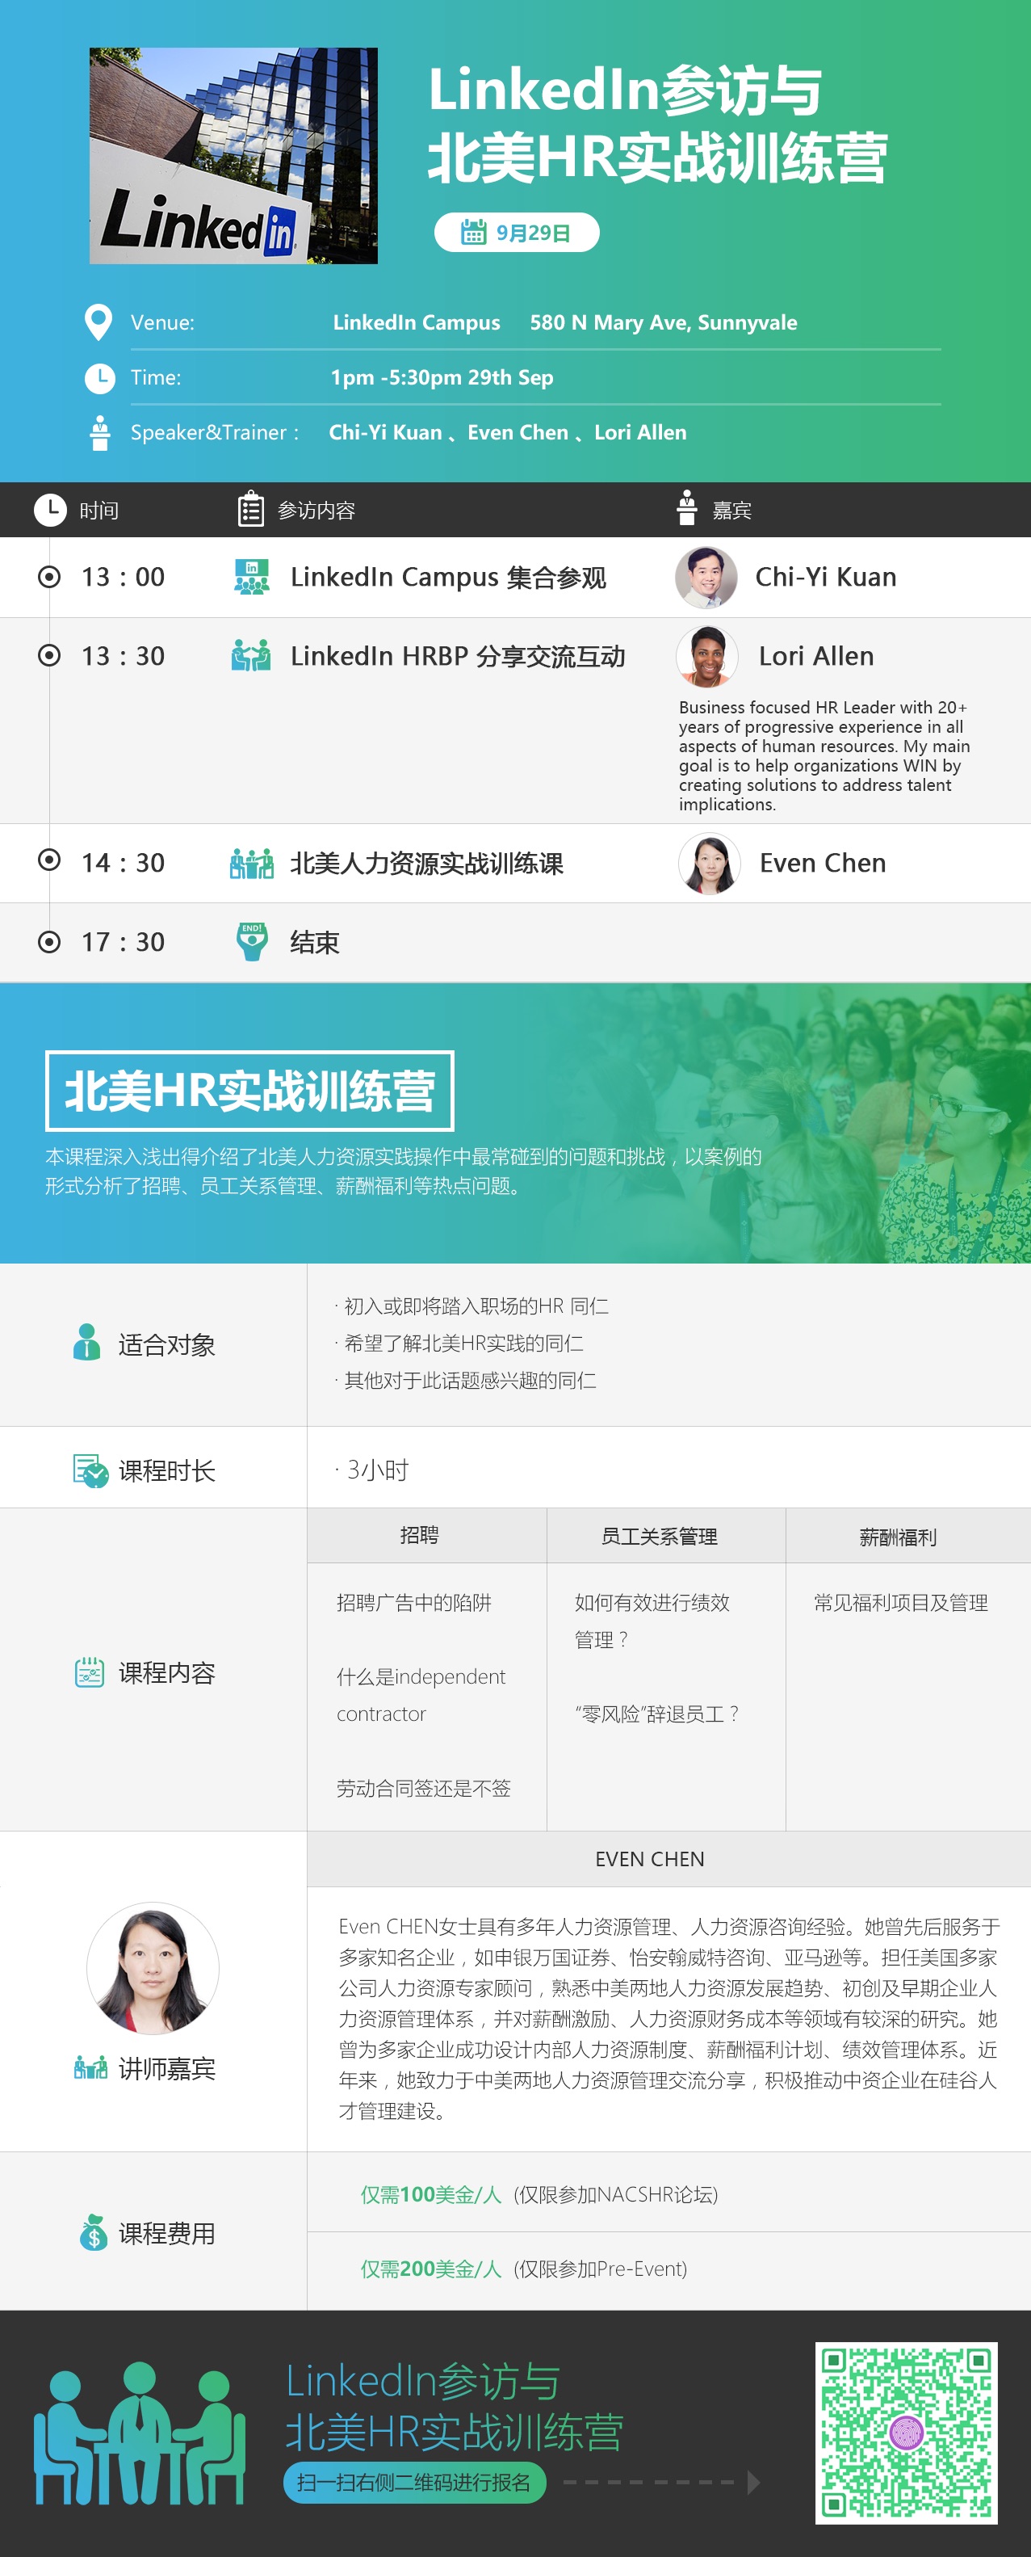Click Lori Allen's avatar photo
Viewport: 1031px width, 2557px height.
point(707,656)
